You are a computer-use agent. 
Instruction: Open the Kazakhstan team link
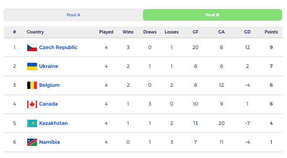click(53, 123)
